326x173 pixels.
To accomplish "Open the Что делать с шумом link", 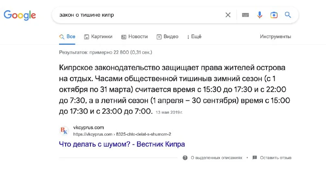I will (x=122, y=144).
